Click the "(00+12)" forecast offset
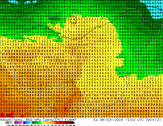 [153, 120]
